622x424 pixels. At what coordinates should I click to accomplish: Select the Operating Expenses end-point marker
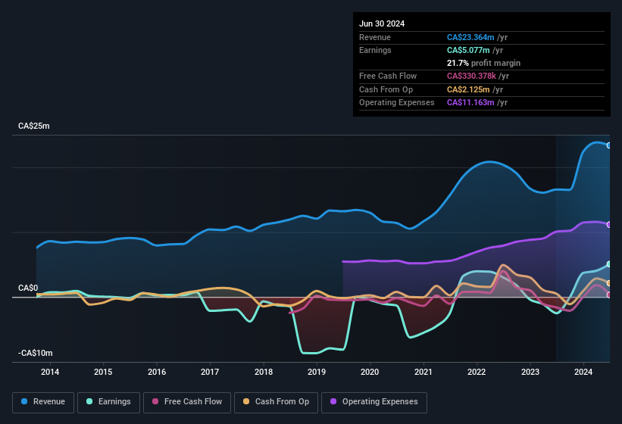pyautogui.click(x=609, y=225)
